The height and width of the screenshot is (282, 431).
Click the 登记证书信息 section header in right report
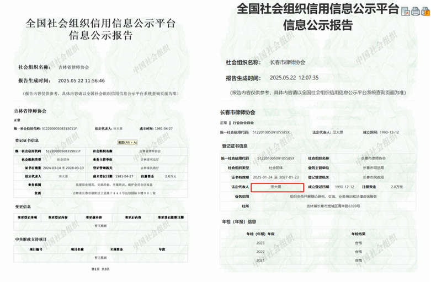pyautogui.click(x=235, y=146)
